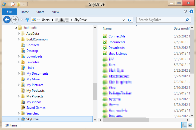This screenshot has width=196, height=130.
Task: Expand the Searches tree node
Action: click(x=19, y=113)
